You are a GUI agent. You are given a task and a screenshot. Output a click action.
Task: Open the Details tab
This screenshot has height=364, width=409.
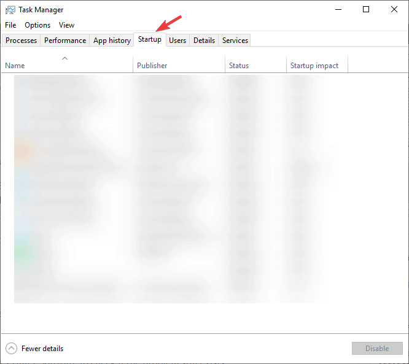tap(204, 41)
